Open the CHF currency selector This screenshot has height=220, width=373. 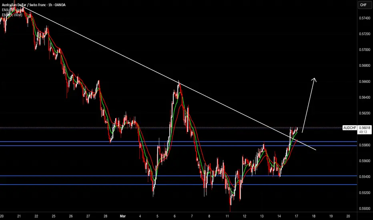[364, 5]
